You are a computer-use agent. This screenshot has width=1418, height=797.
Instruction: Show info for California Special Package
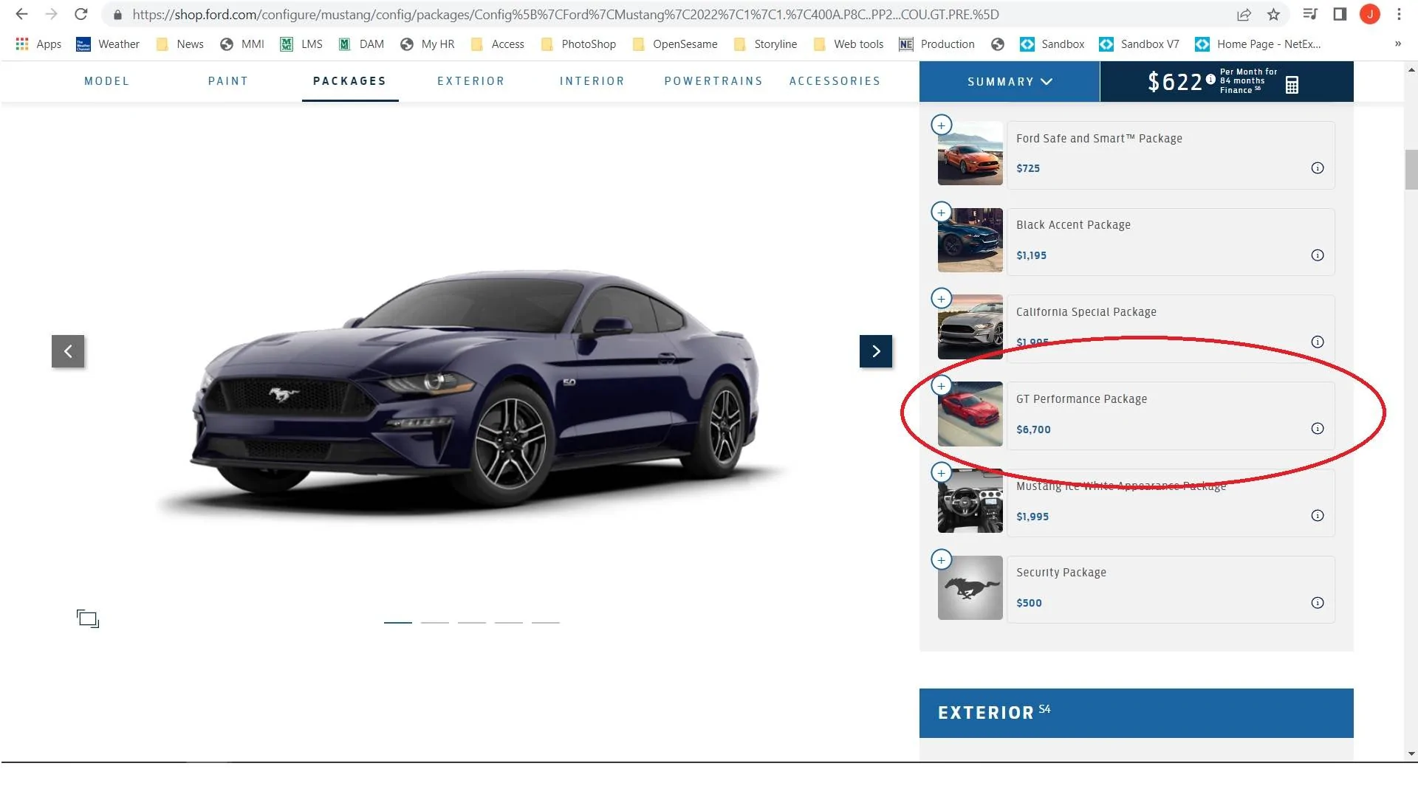click(1317, 342)
